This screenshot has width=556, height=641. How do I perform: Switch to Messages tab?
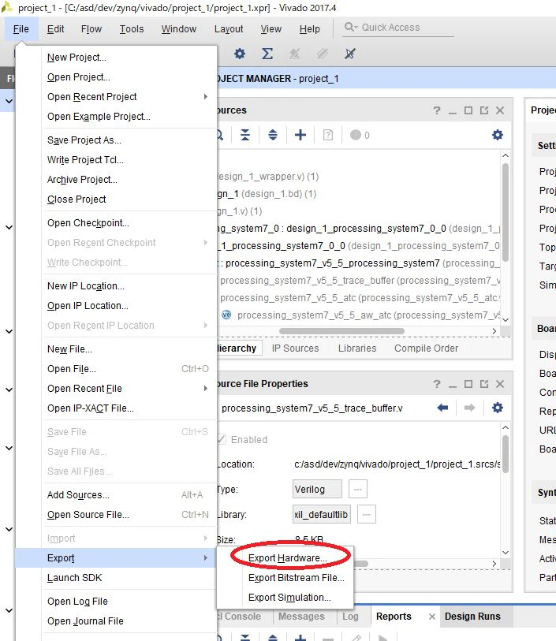(301, 616)
